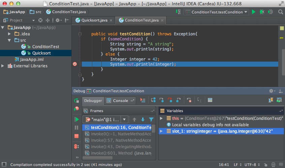Click the Evaluate Expression calculator icon
The image size is (285, 168).
[x=210, y=100]
